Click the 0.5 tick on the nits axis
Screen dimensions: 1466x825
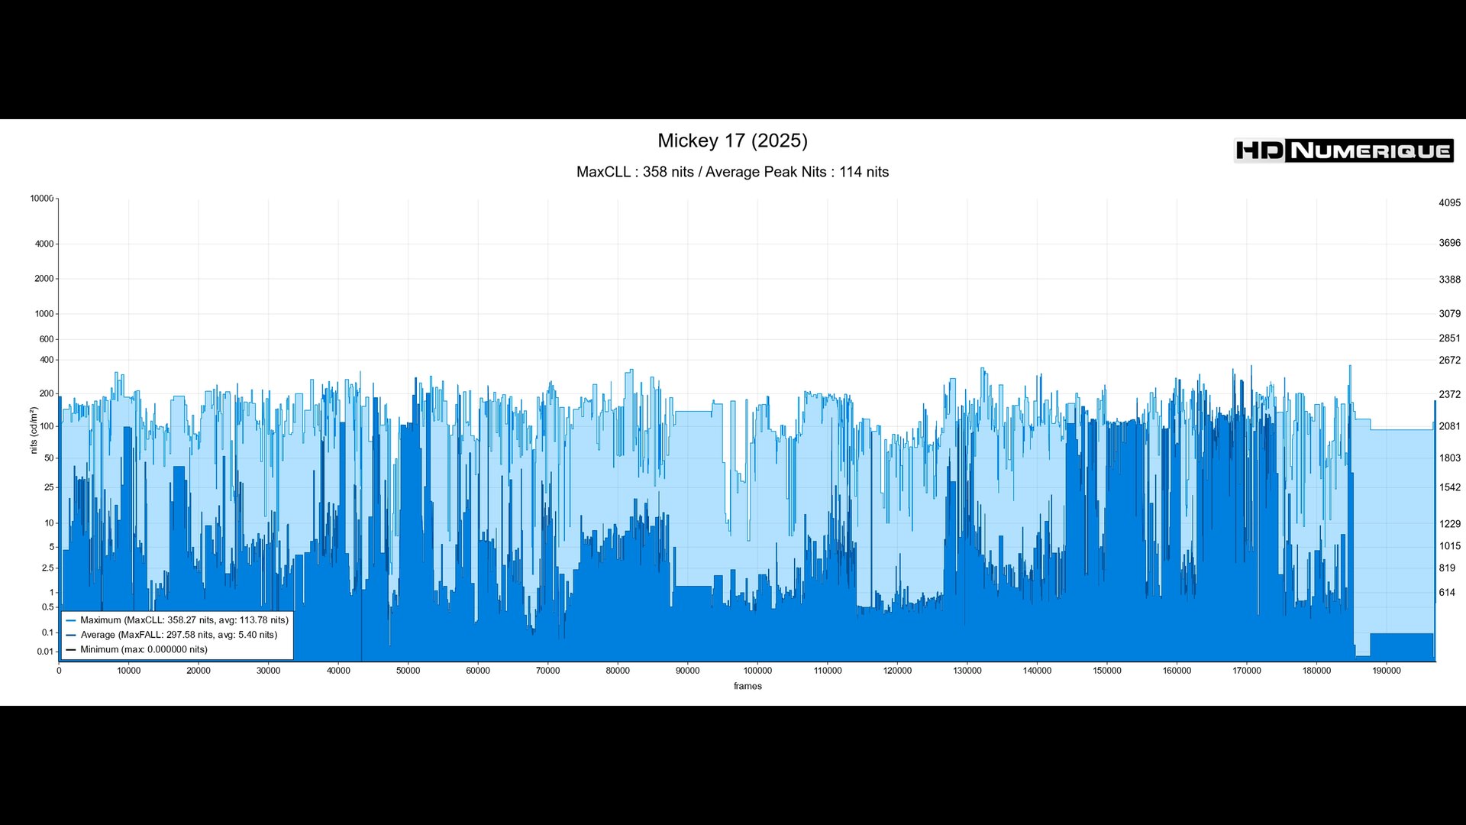pyautogui.click(x=48, y=607)
